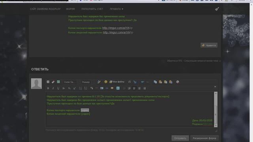The image size is (253, 142).
Task: Undo the last edit in editor
Action: [x=142, y=82]
